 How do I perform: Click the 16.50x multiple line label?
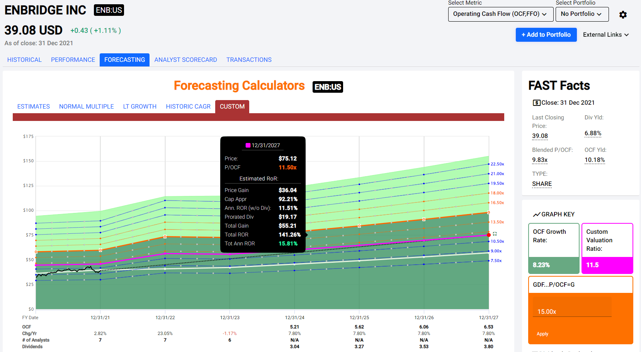[497, 203]
